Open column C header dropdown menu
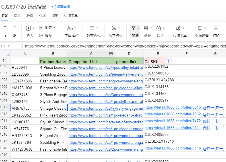Viewport: 226px width, 162px height. [x=111, y=54]
